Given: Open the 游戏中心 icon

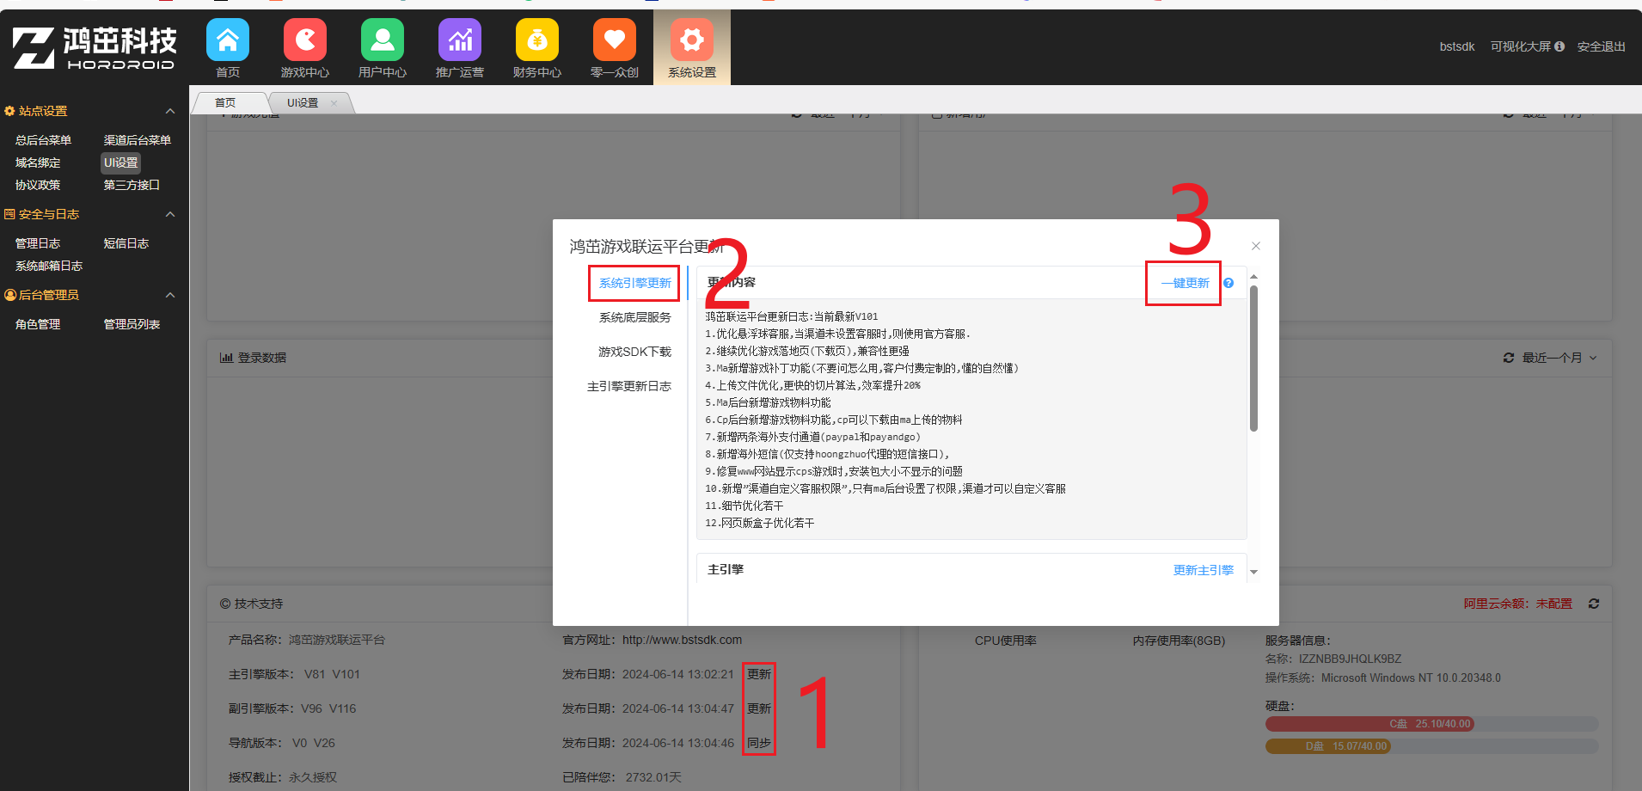Looking at the screenshot, I should tap(305, 40).
